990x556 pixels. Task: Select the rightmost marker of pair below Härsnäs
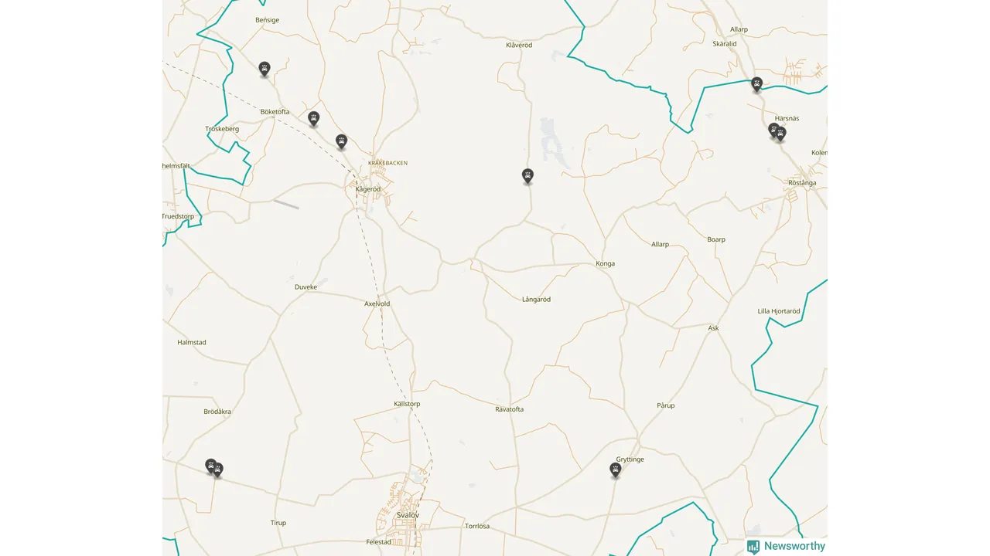(781, 134)
